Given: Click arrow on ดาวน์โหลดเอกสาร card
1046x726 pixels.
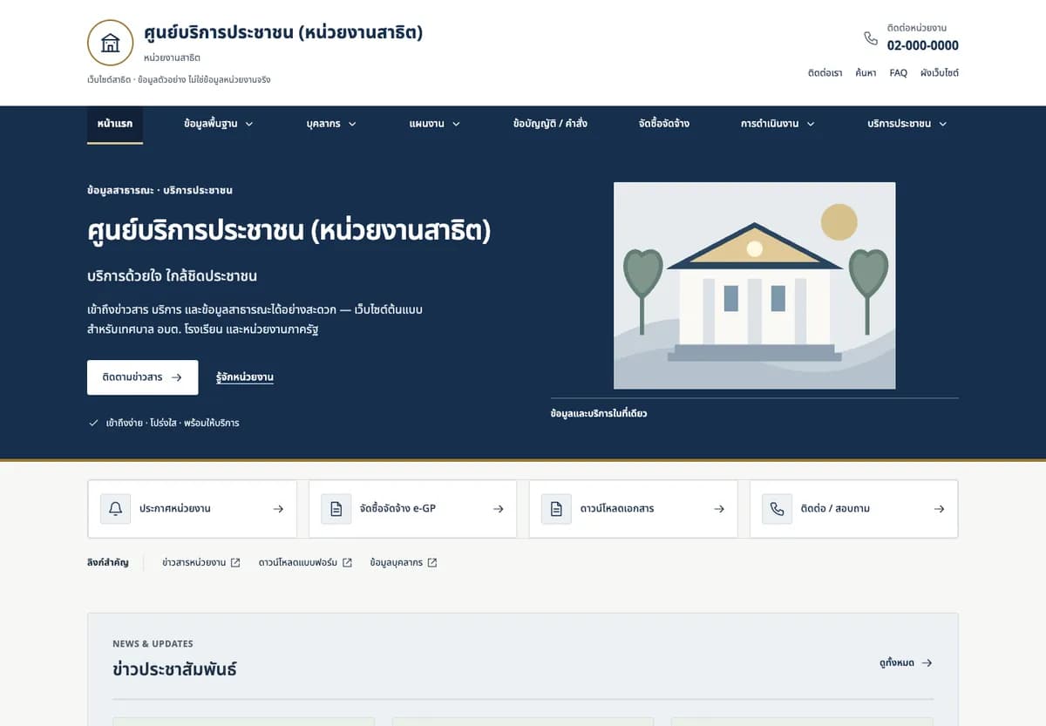Looking at the screenshot, I should tap(719, 509).
